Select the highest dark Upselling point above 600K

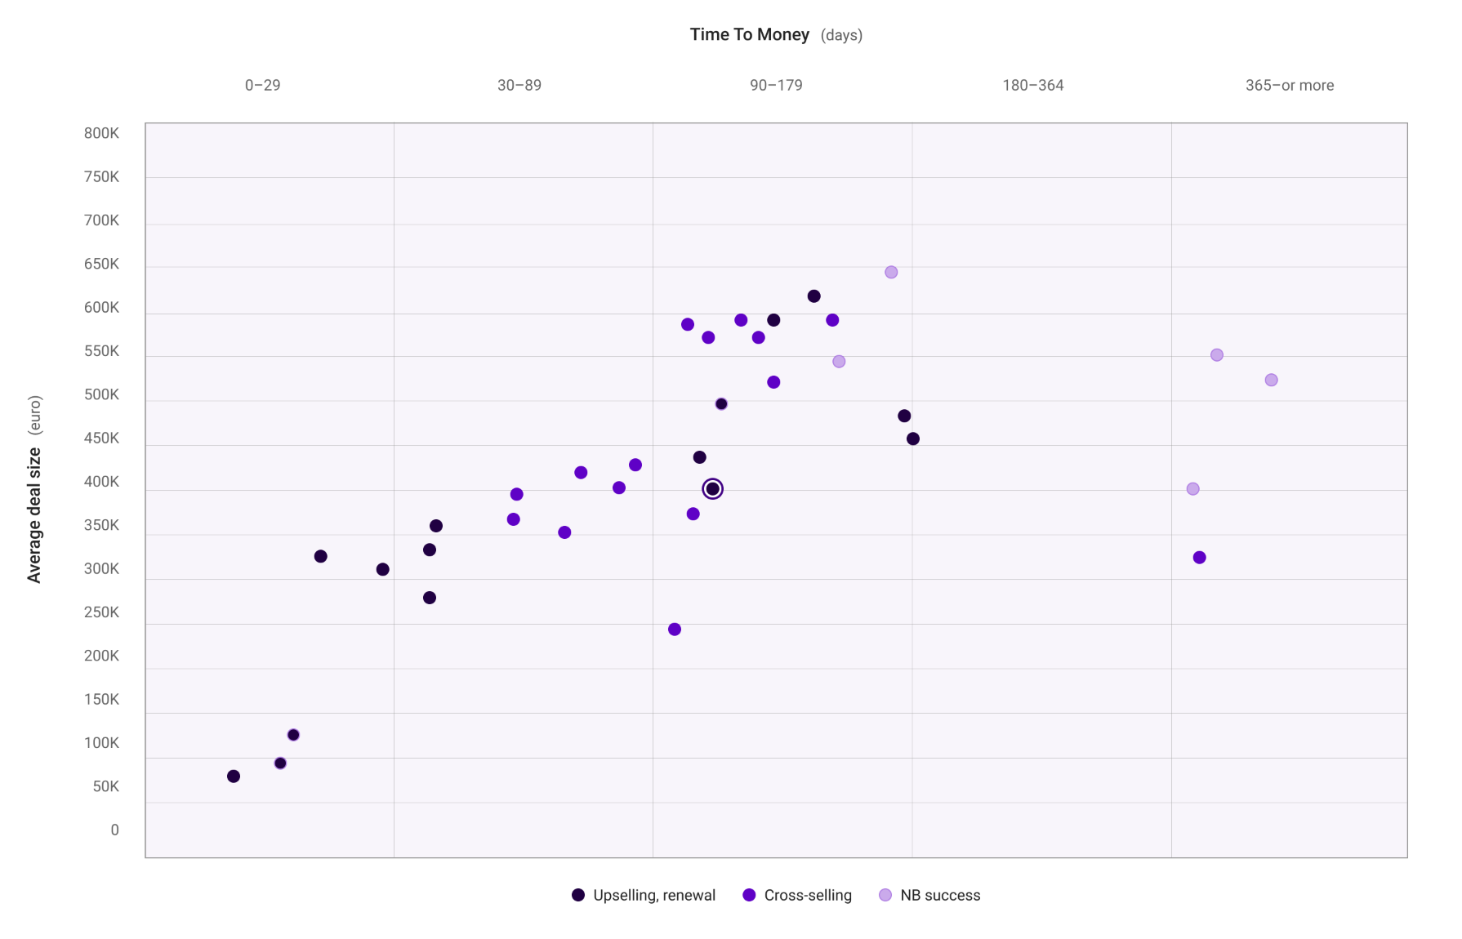tap(813, 296)
